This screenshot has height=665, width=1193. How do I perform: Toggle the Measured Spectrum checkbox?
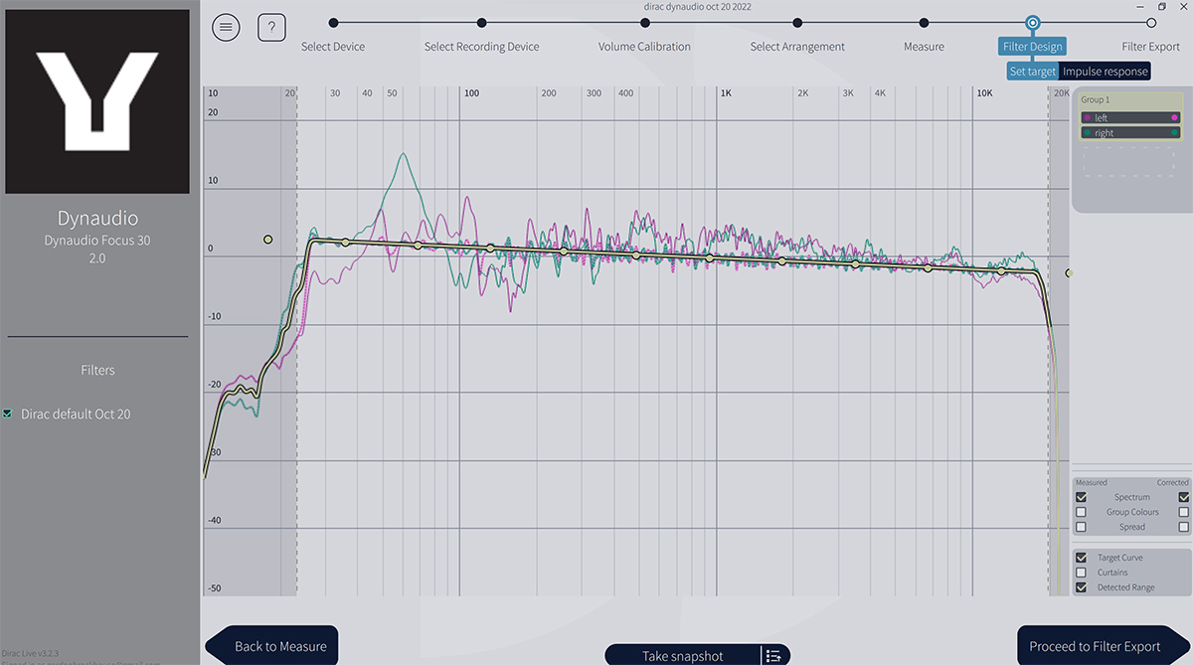(1081, 497)
